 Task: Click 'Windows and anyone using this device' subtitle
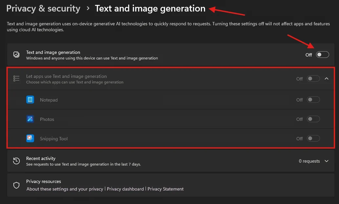click(x=92, y=58)
